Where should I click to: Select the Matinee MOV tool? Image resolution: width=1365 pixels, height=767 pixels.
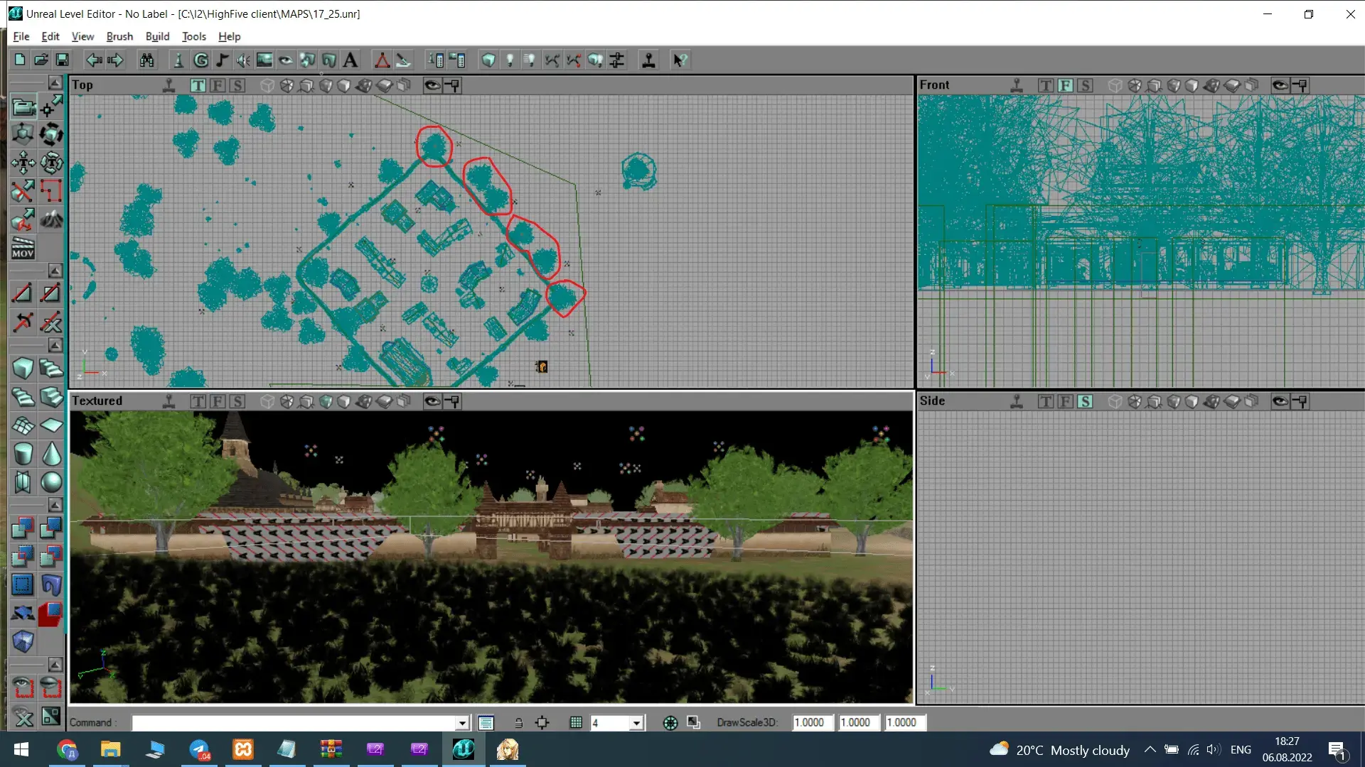(x=23, y=248)
